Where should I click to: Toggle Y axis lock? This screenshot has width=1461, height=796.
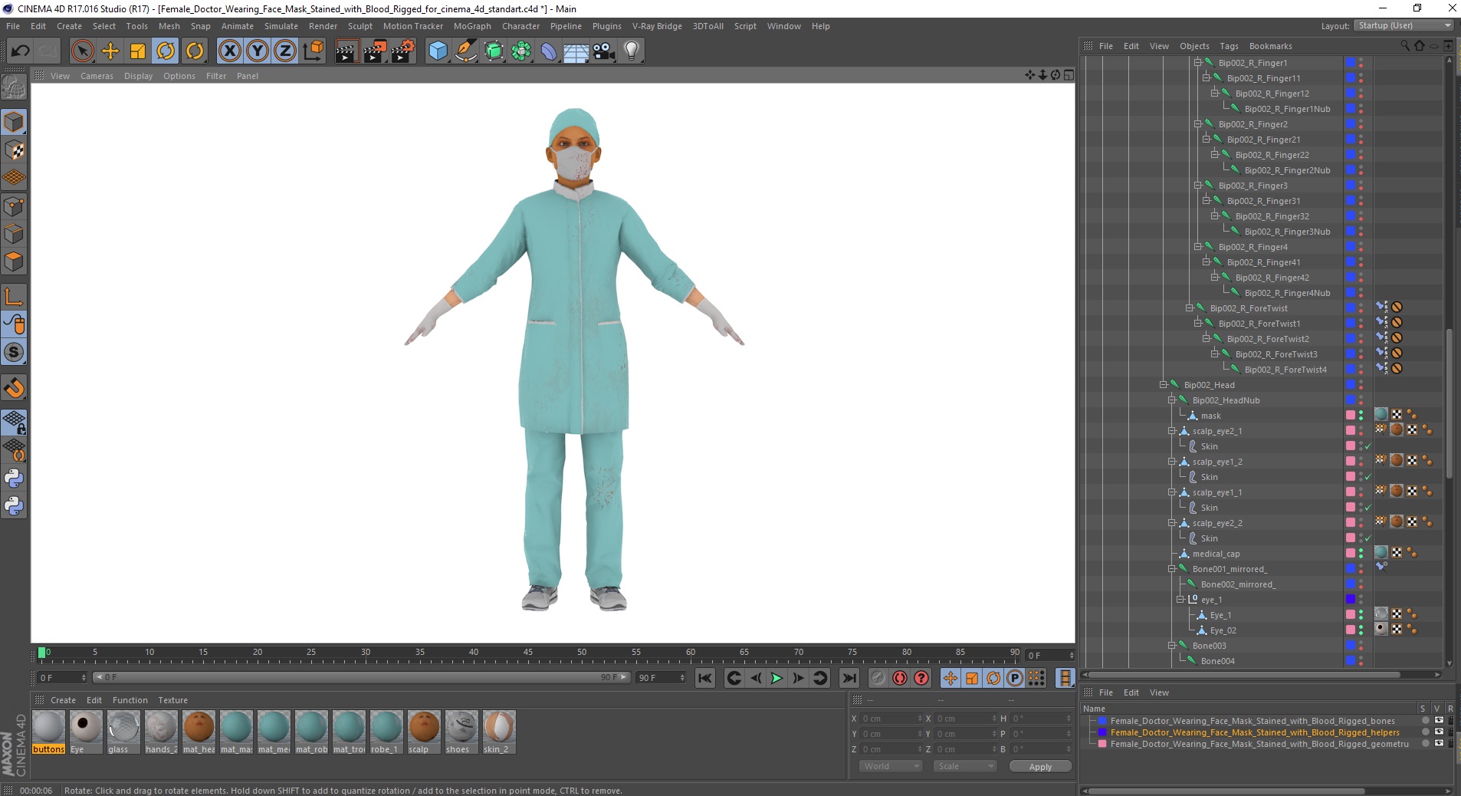click(x=258, y=51)
